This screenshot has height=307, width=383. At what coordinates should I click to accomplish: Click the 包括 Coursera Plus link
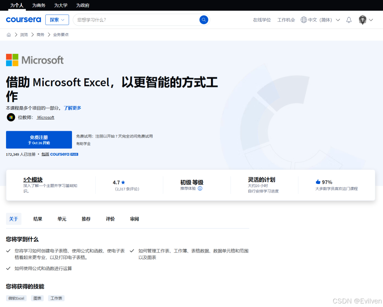click(60, 154)
